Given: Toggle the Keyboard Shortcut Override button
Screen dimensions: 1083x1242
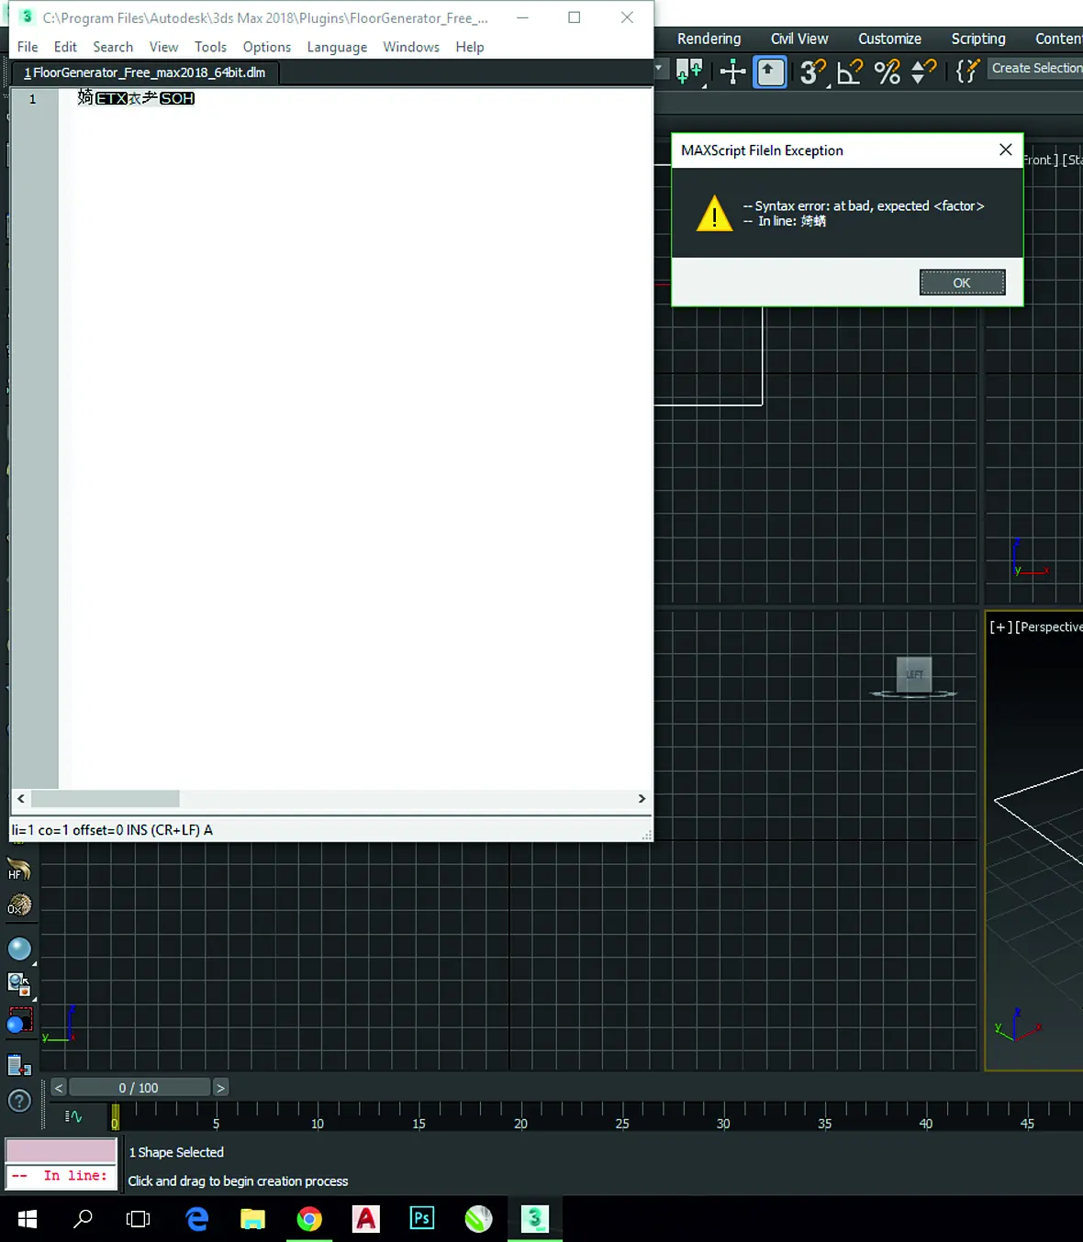Looking at the screenshot, I should pyautogui.click(x=770, y=72).
